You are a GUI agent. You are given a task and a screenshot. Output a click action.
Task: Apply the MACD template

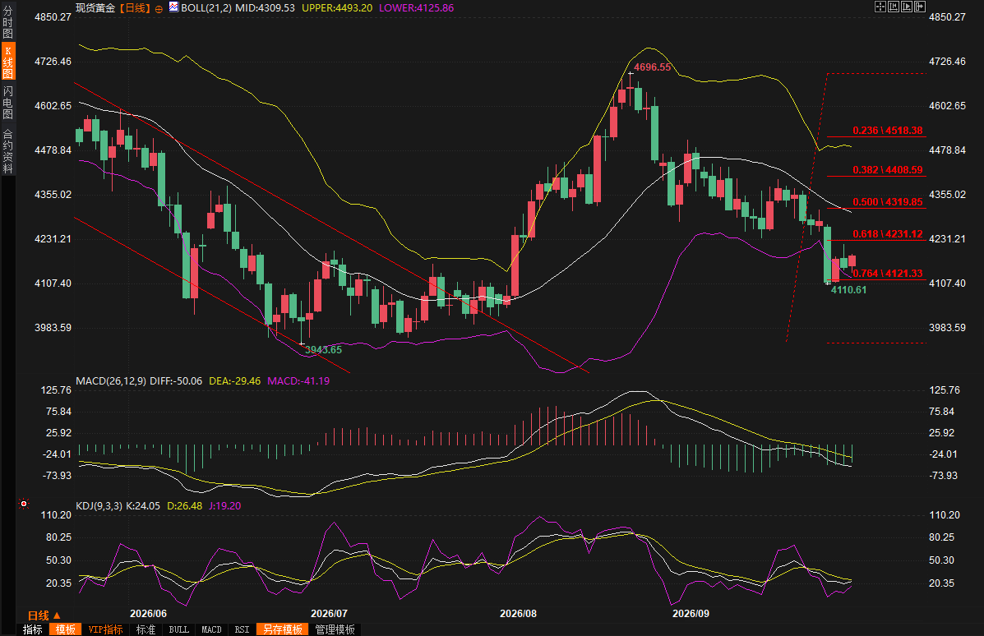(211, 629)
